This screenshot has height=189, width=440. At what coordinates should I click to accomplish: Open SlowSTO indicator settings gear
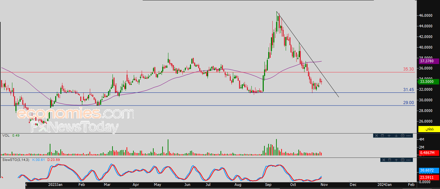(403, 160)
